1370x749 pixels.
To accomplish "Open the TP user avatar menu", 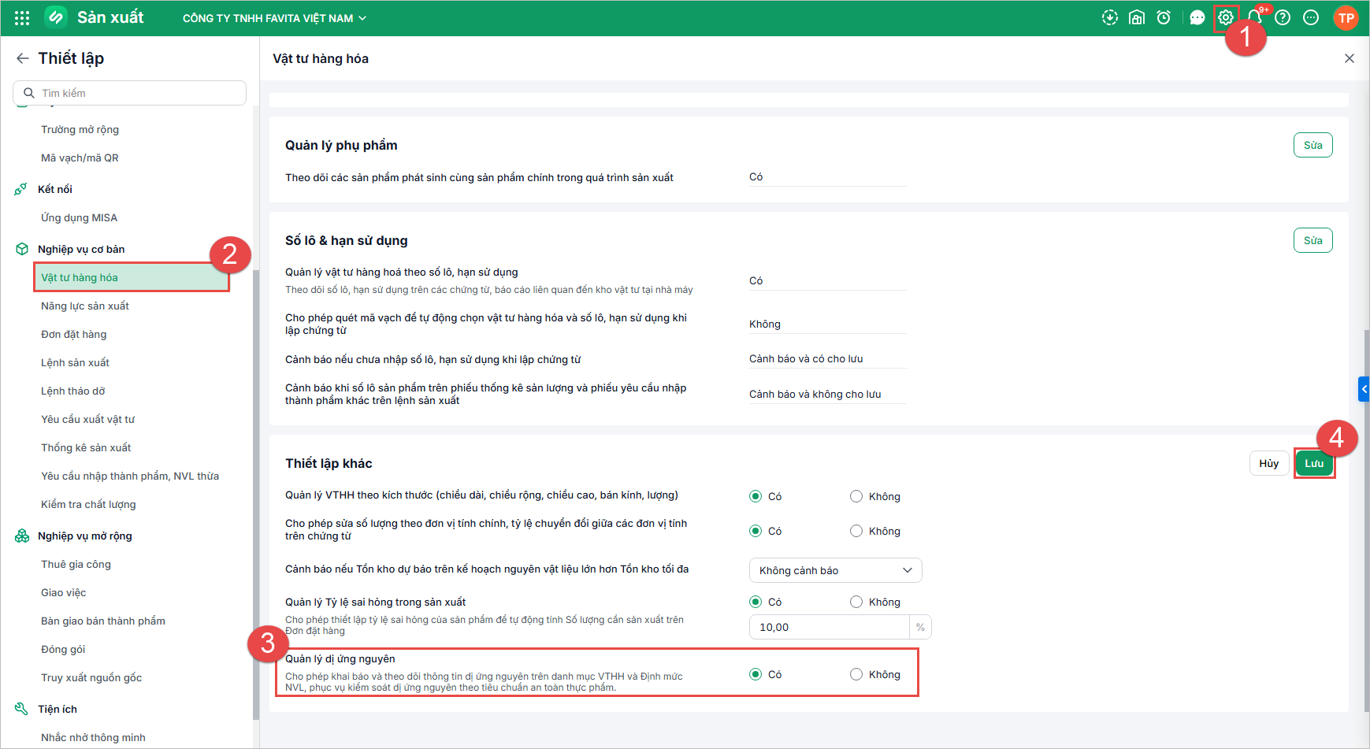I will click(x=1346, y=18).
